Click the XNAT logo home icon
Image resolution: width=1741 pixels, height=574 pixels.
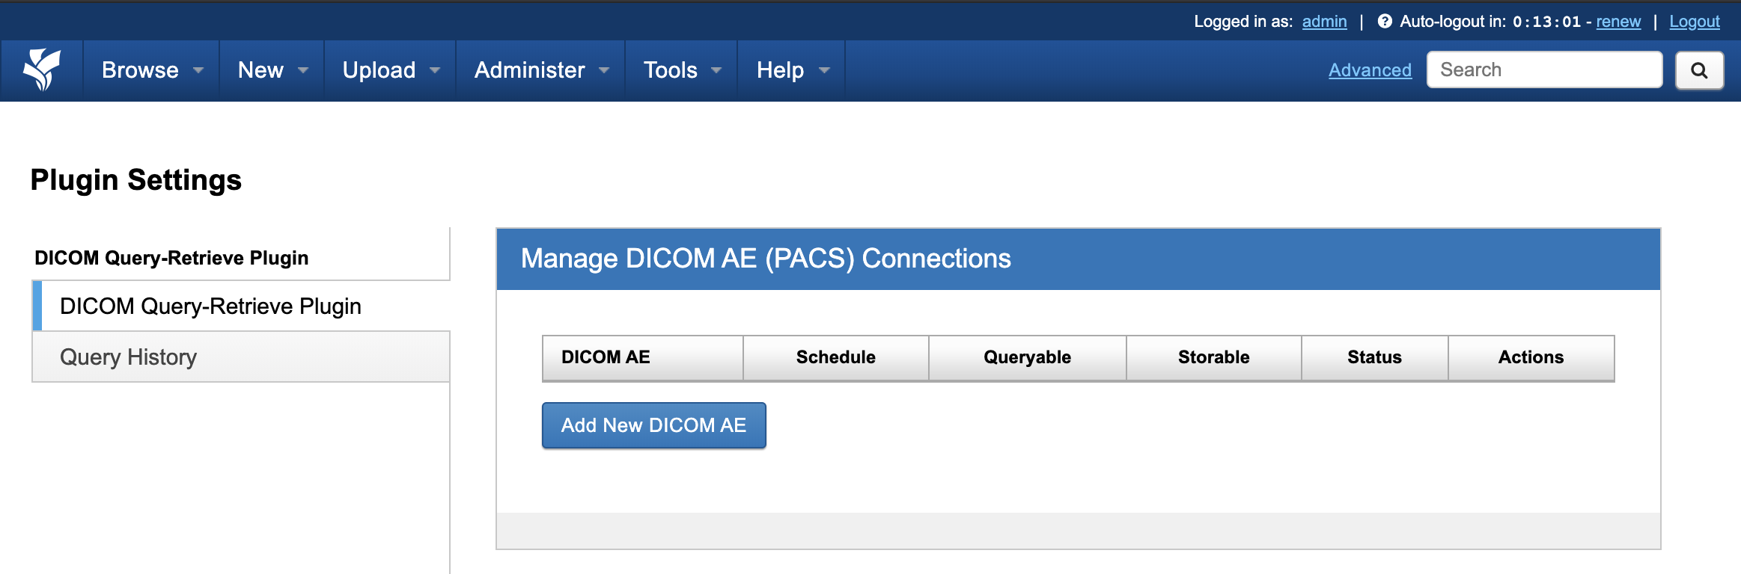pyautogui.click(x=42, y=70)
